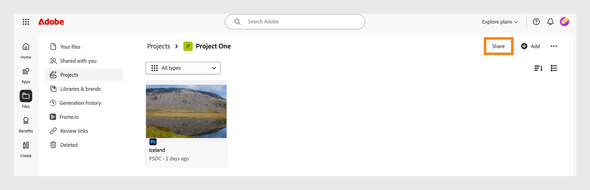Open notifications bell icon
590x190 pixels.
(x=550, y=22)
